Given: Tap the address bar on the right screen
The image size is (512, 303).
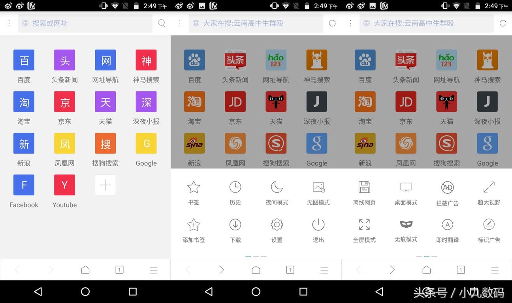Looking at the screenshot, I should pos(427,23).
